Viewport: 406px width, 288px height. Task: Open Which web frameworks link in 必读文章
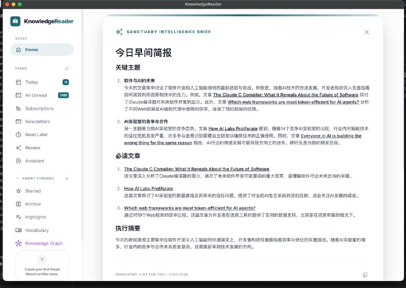click(190, 208)
